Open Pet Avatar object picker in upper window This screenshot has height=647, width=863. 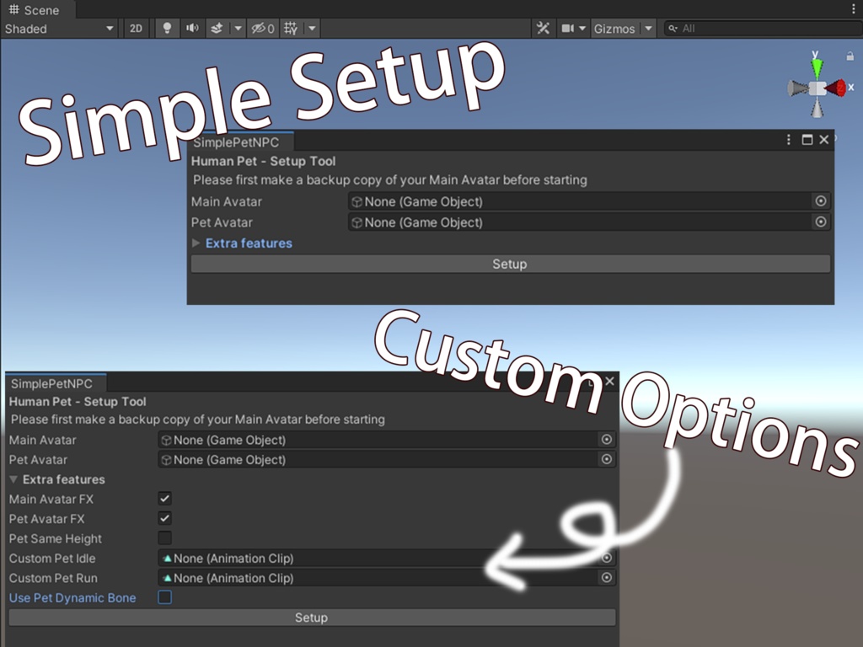821,222
